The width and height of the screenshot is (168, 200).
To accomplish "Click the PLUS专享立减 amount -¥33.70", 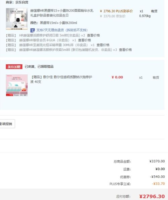I will (159, 184).
